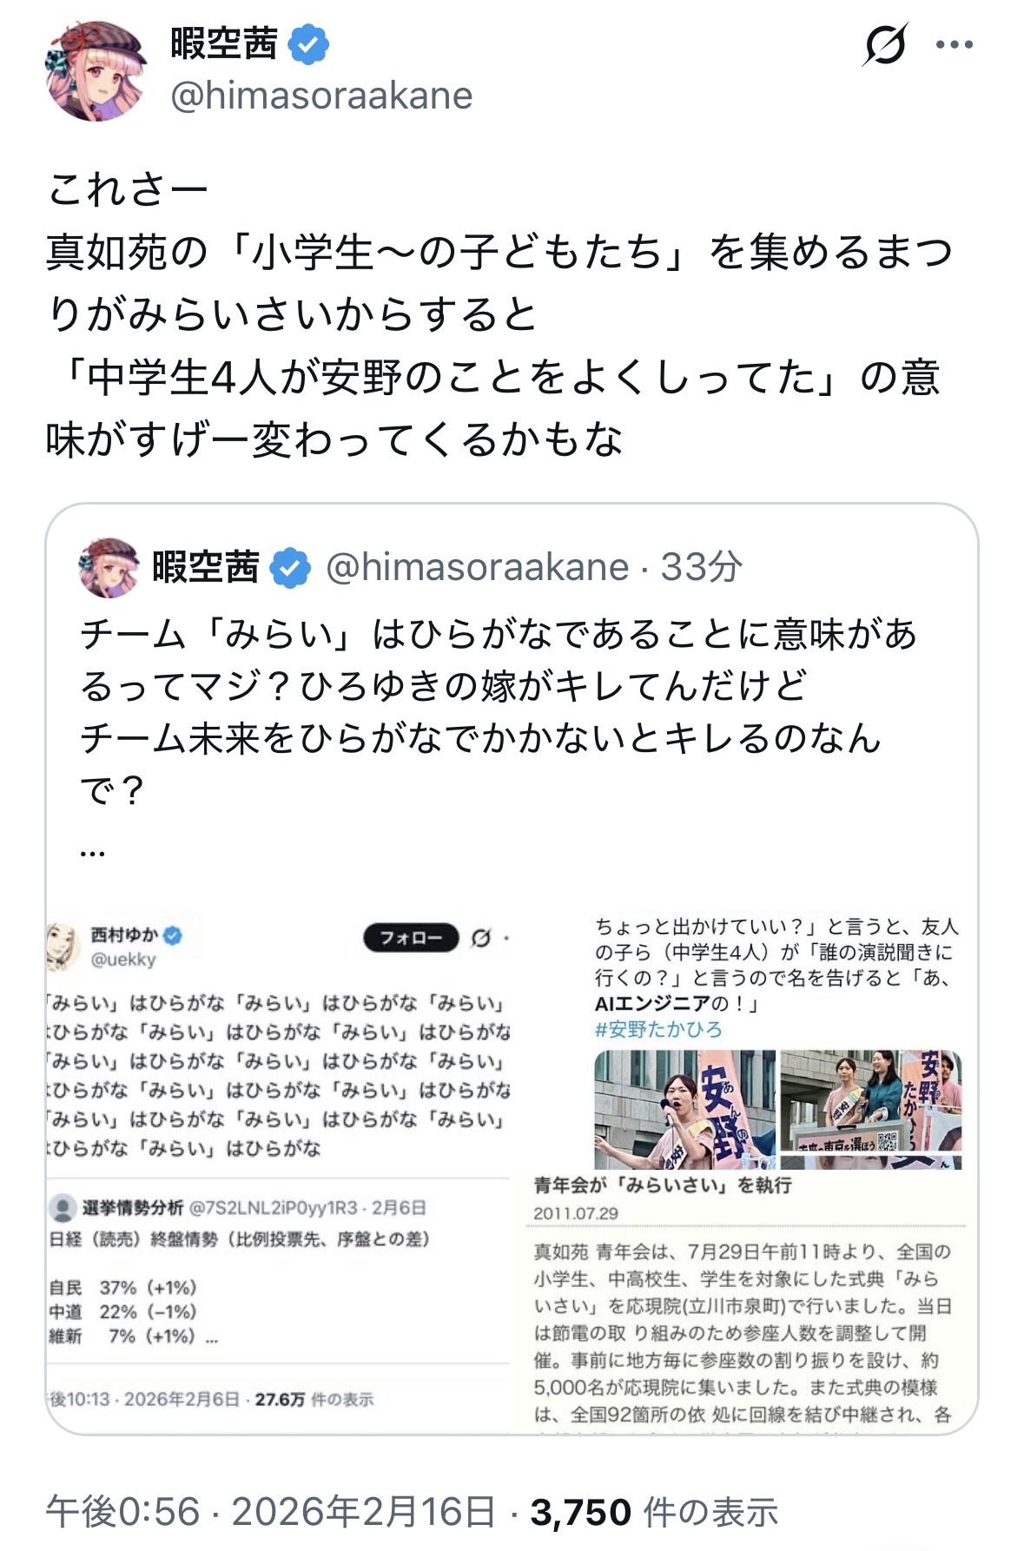Image resolution: width=1024 pixels, height=1551 pixels.
Task: Click the blue verified badge next to 暇空茜
Action: (x=308, y=44)
